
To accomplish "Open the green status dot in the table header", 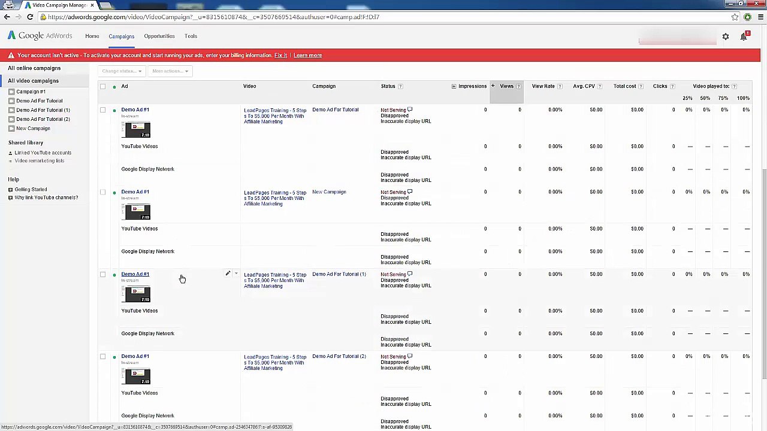I will coord(114,87).
